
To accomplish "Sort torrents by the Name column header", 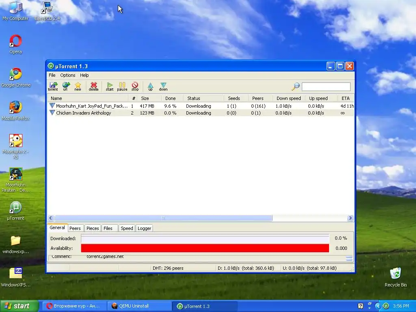I will click(88, 98).
